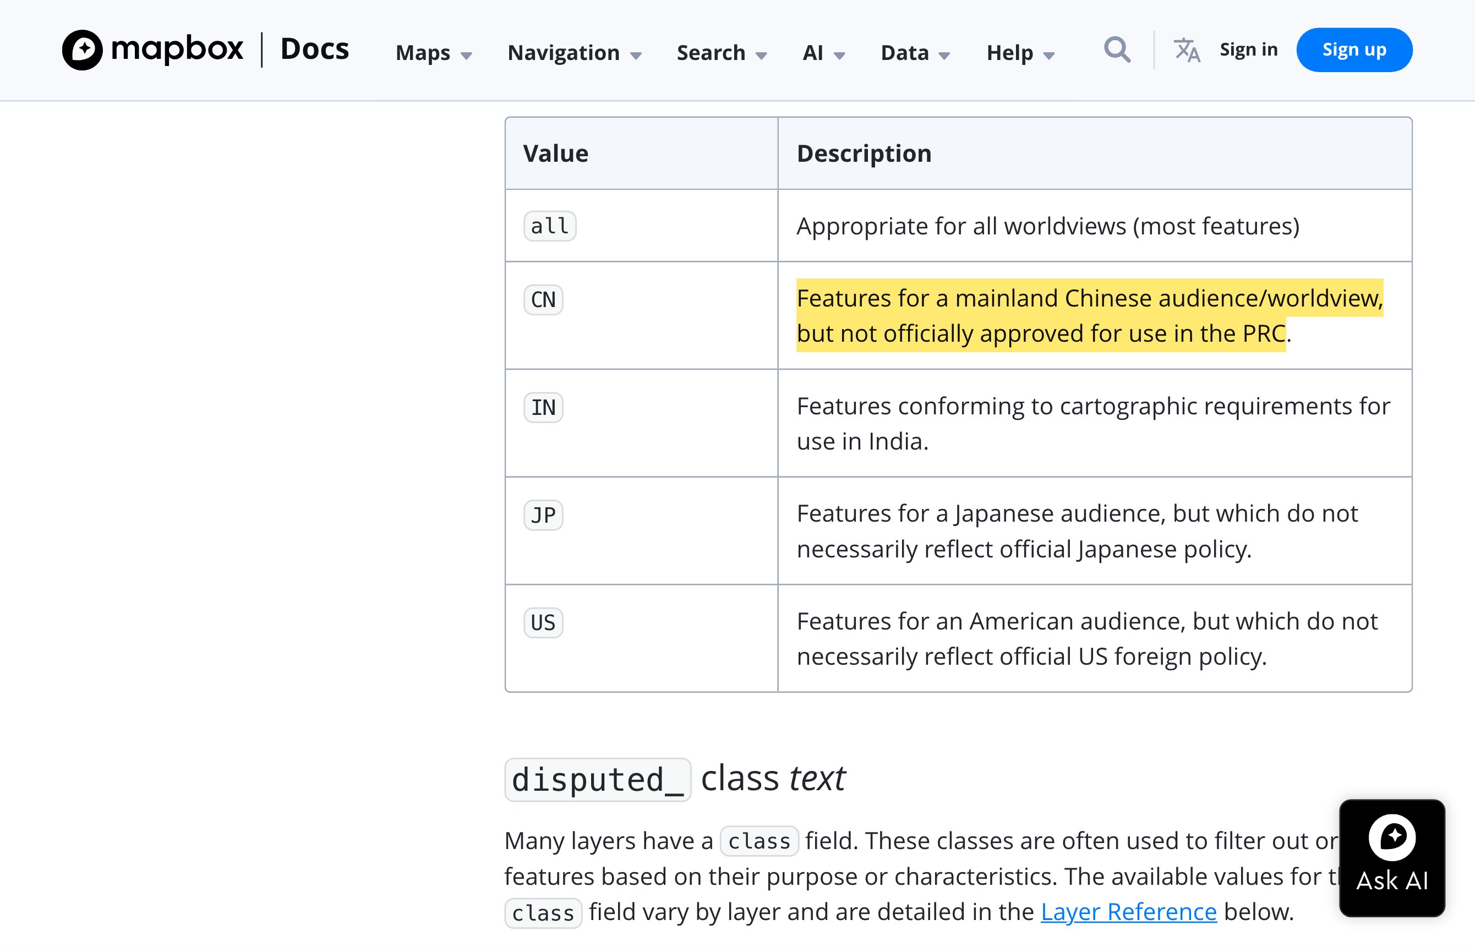Click the blue Sign up button
The height and width of the screenshot is (947, 1475).
[1354, 50]
